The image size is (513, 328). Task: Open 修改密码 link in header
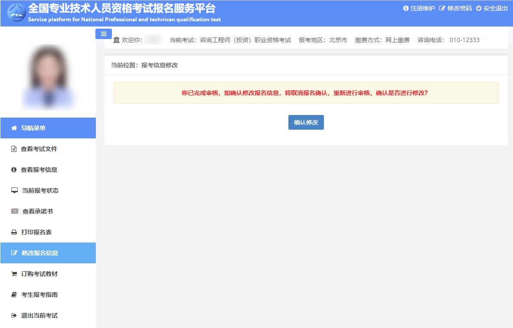455,8
